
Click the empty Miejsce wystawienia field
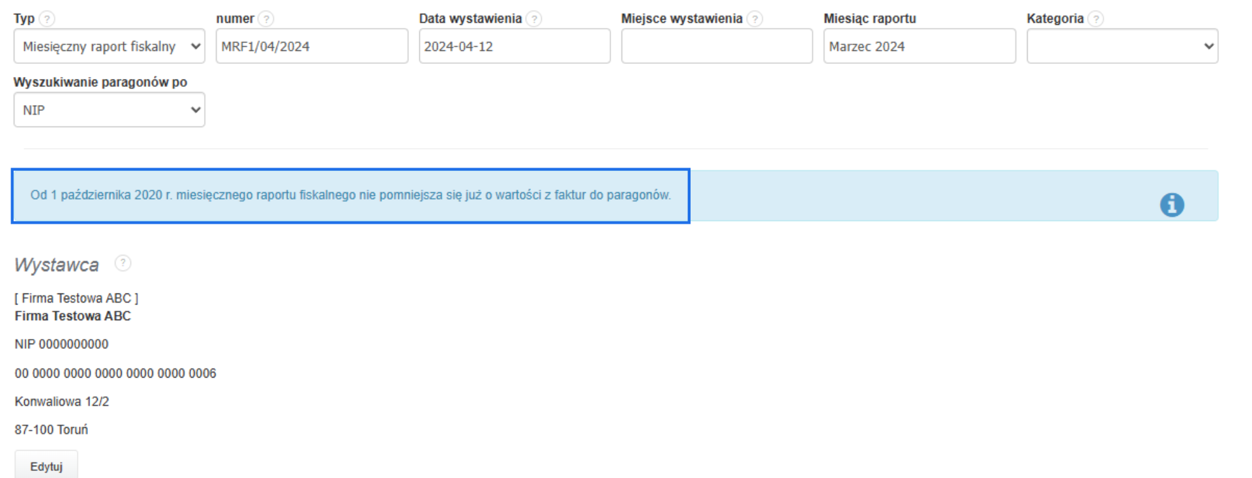pyautogui.click(x=717, y=46)
